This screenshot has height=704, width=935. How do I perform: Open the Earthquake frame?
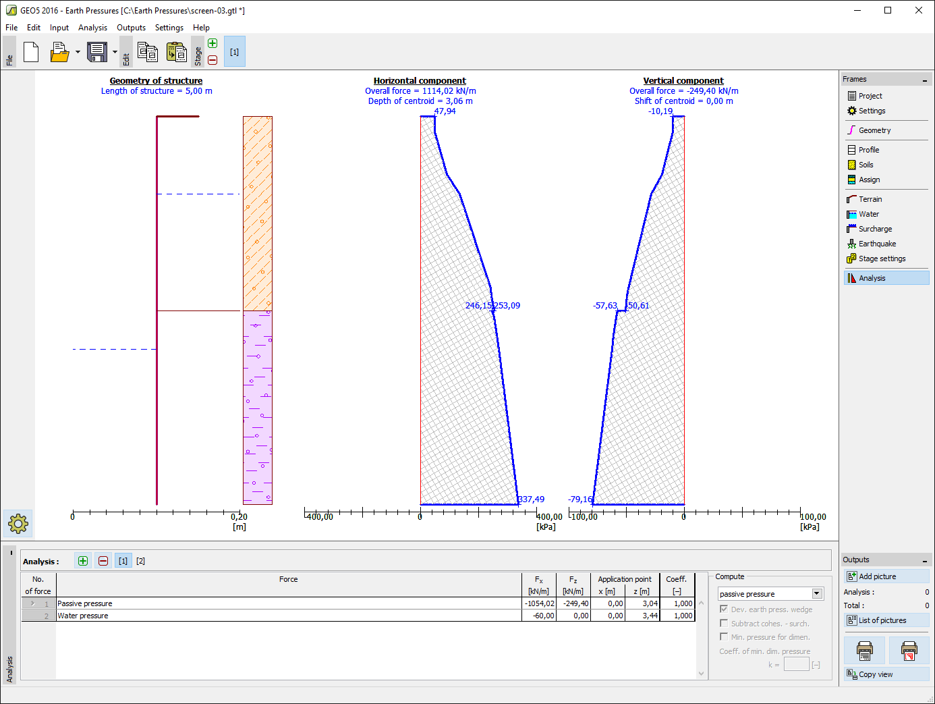pyautogui.click(x=877, y=244)
